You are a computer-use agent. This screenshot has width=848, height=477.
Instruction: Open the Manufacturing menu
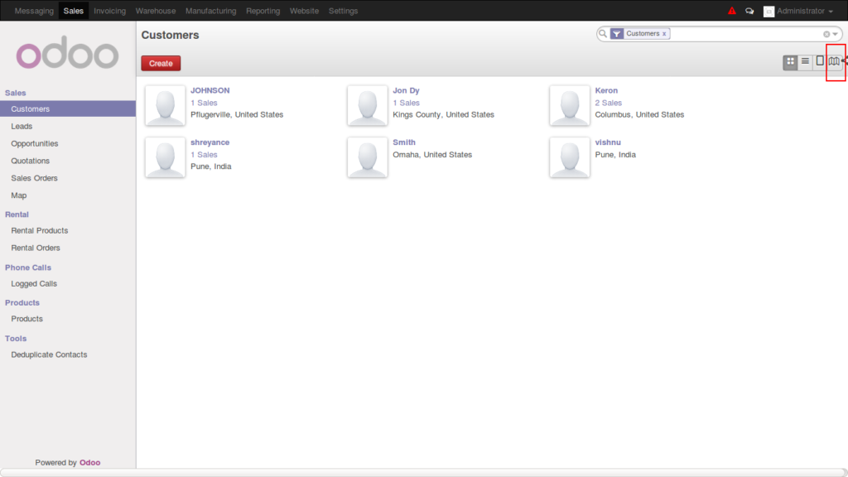click(211, 11)
